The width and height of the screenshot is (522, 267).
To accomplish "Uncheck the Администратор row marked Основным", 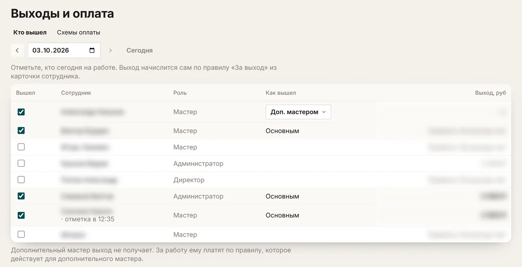I will (x=21, y=196).
